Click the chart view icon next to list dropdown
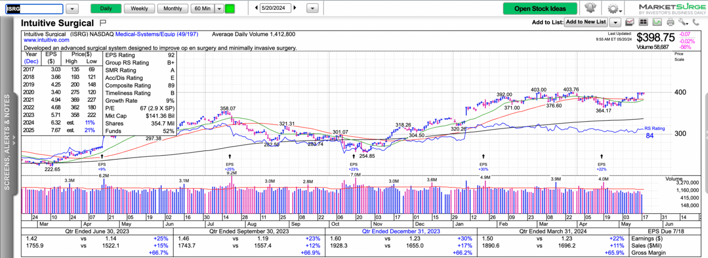The width and height of the screenshot is (708, 258). (630, 22)
